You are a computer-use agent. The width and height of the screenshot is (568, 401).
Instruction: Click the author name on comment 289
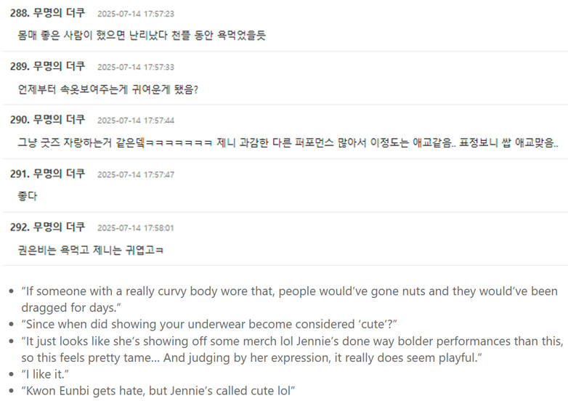click(x=59, y=67)
